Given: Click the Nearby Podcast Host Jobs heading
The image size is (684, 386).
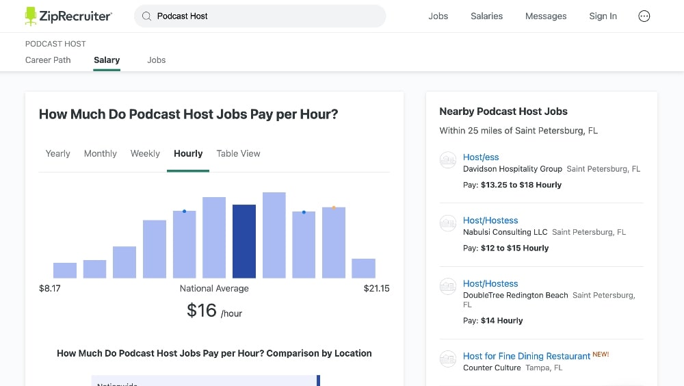Looking at the screenshot, I should point(503,112).
